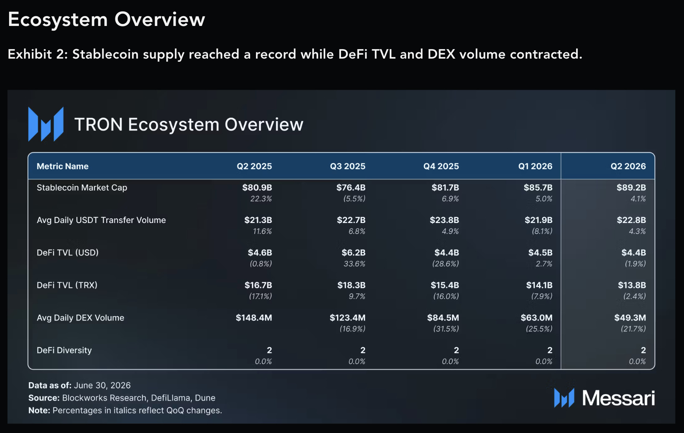
Task: Click the Q1 2026 column header
Action: click(535, 166)
